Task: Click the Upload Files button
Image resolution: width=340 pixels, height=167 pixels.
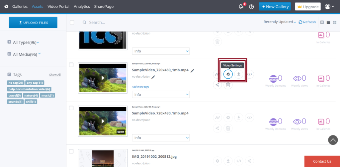Action: pyautogui.click(x=33, y=23)
